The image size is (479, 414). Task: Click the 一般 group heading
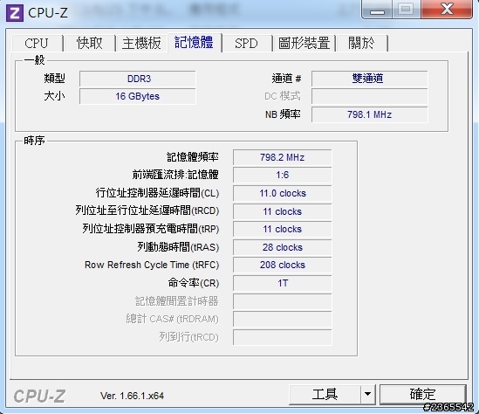click(x=34, y=60)
